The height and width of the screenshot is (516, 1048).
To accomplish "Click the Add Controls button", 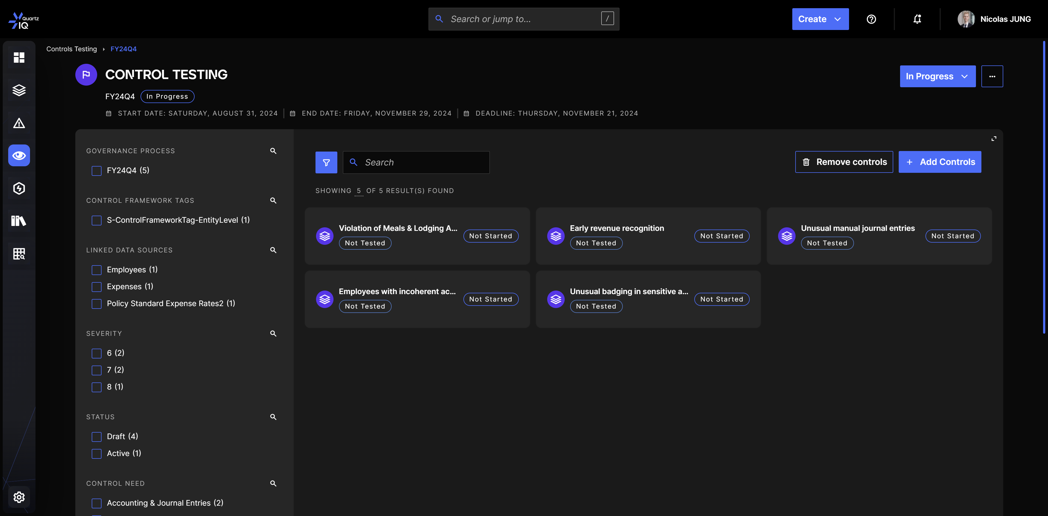I will pyautogui.click(x=939, y=162).
